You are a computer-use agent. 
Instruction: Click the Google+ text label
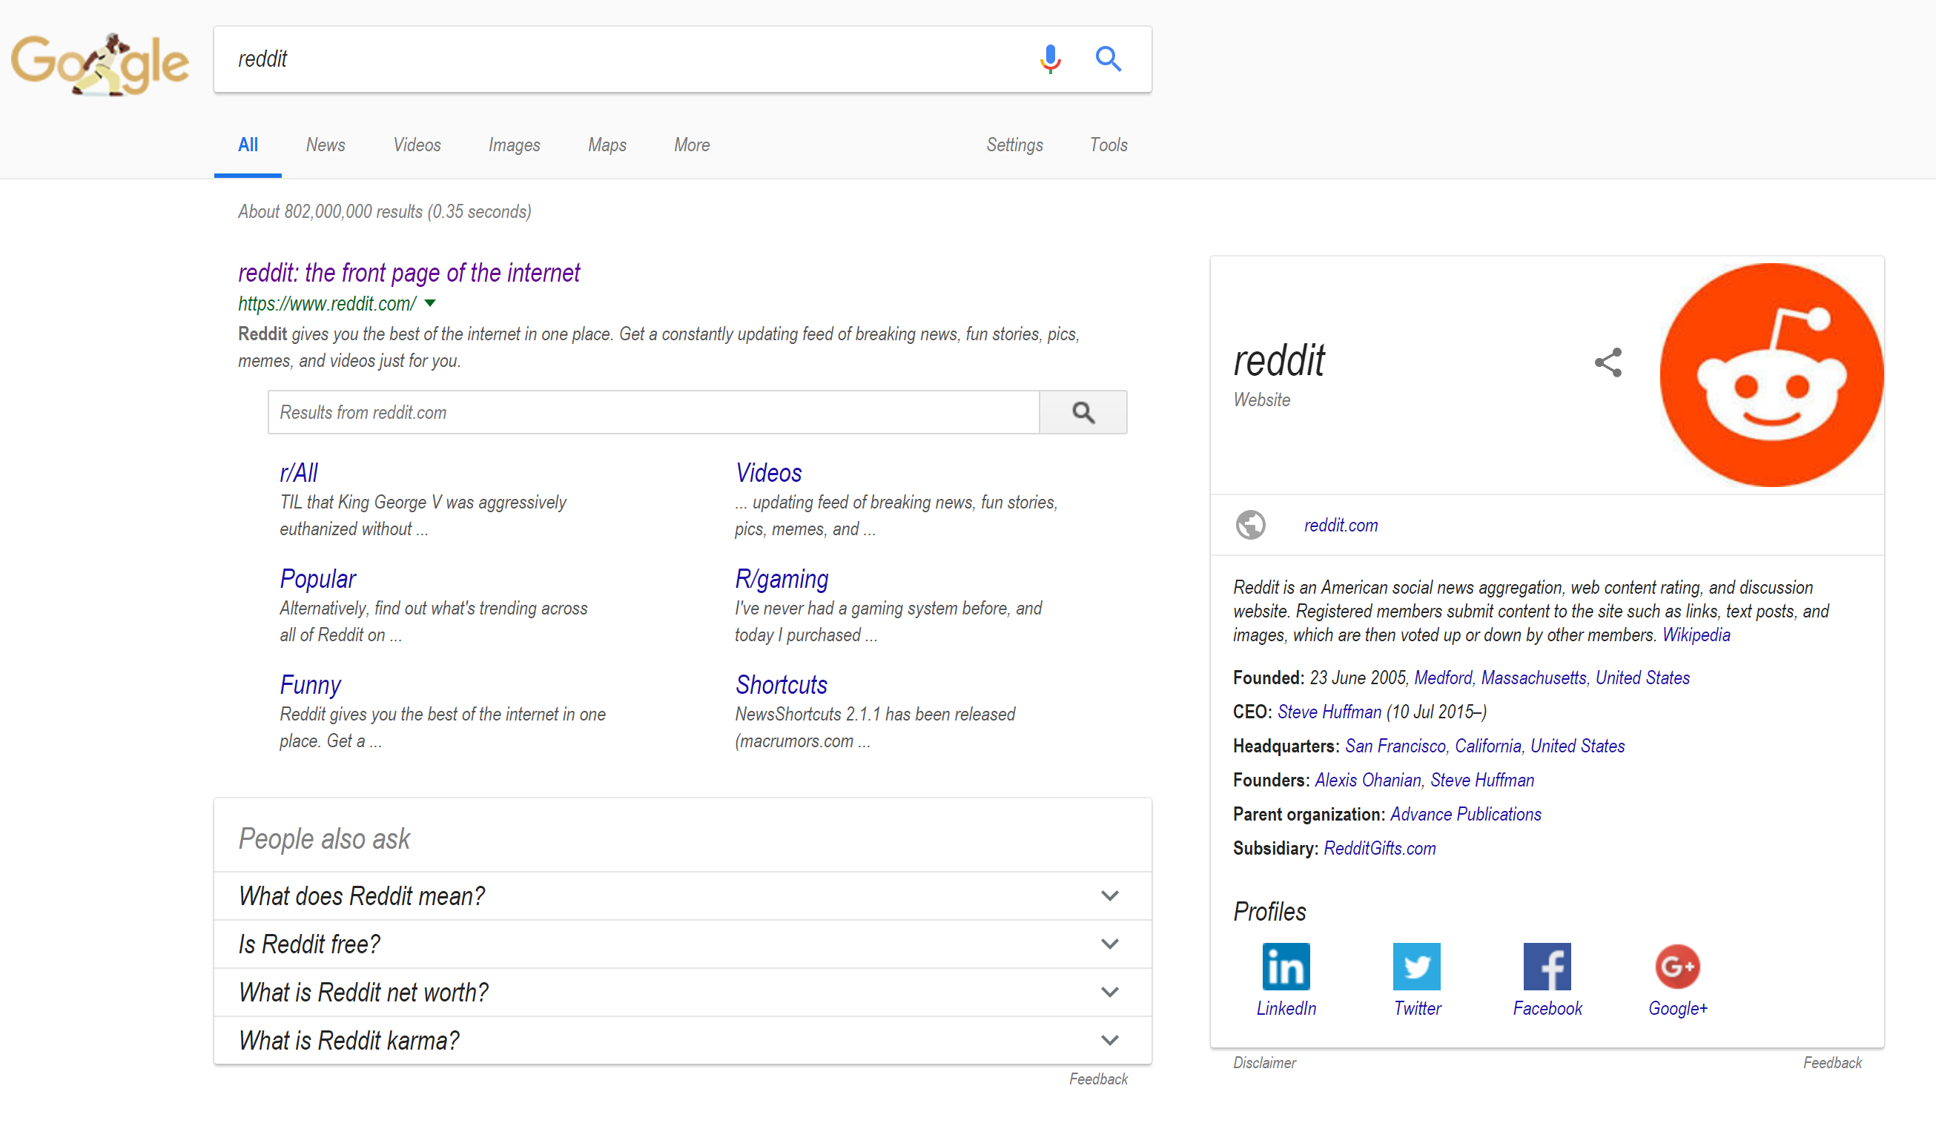[1678, 1008]
